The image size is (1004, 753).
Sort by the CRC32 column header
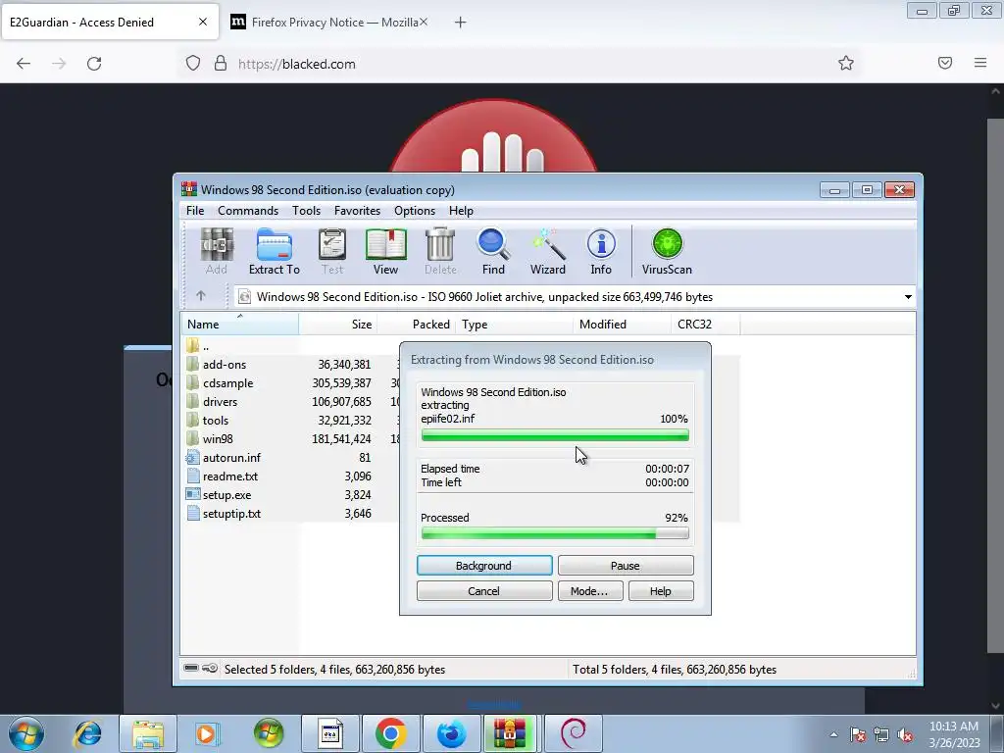pos(705,324)
